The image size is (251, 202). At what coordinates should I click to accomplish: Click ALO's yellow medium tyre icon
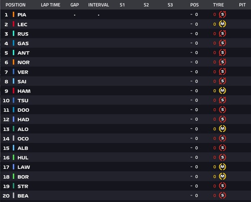[223, 129]
